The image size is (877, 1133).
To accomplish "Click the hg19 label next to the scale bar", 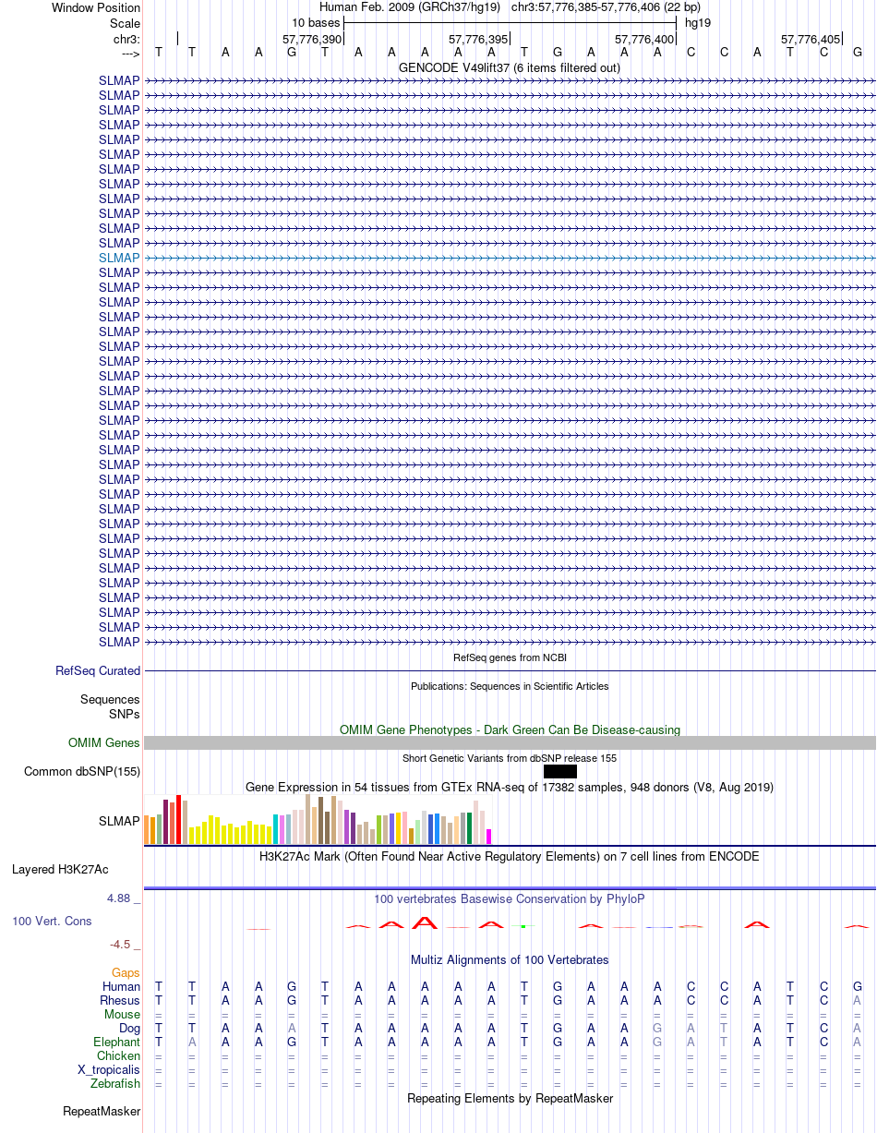I will pos(698,23).
